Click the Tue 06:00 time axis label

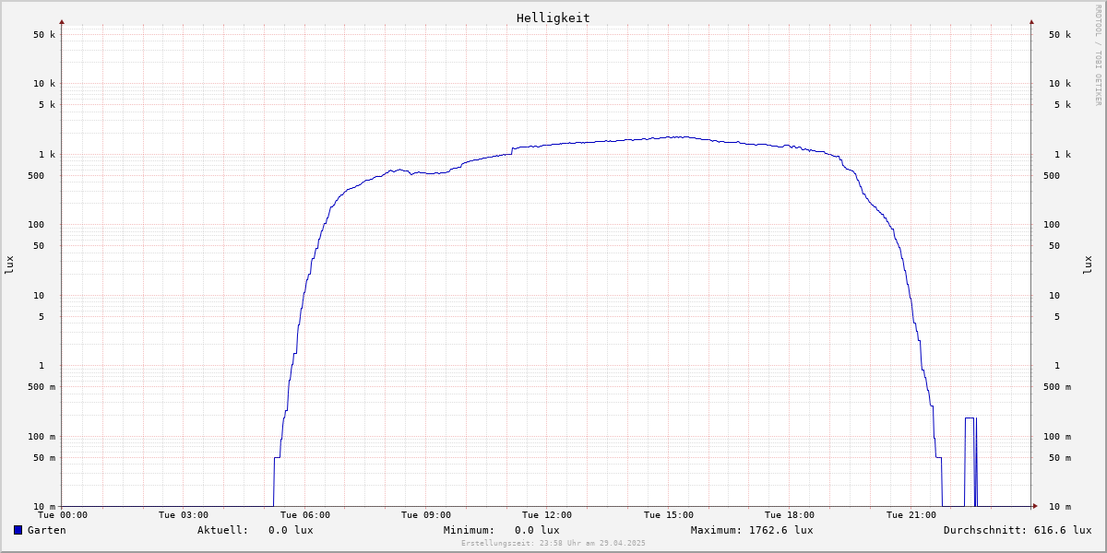point(305,515)
